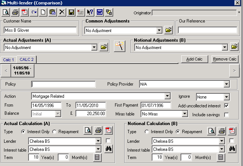Viewport: 243px width, 166px height.
Task: Click the balance amount field 20,250.00
Action: [x=91, y=114]
